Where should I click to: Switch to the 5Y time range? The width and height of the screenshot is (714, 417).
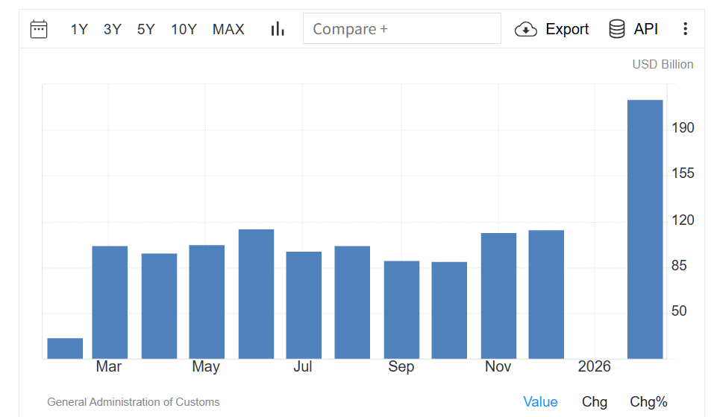pos(145,29)
